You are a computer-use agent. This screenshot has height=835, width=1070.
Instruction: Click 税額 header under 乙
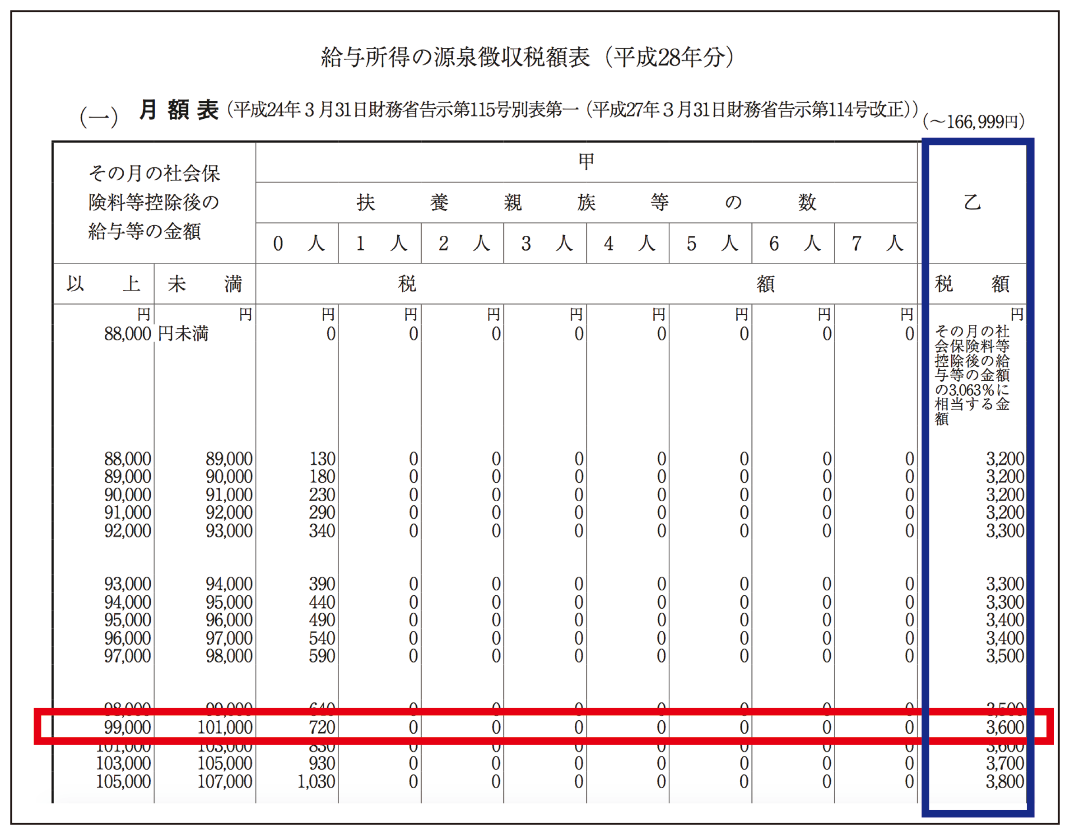(x=972, y=284)
